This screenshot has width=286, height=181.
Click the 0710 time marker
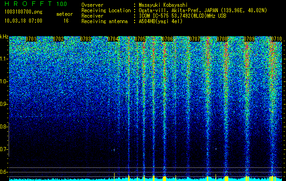[276, 39]
